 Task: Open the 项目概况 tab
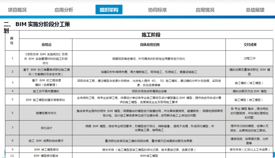(x=17, y=10)
